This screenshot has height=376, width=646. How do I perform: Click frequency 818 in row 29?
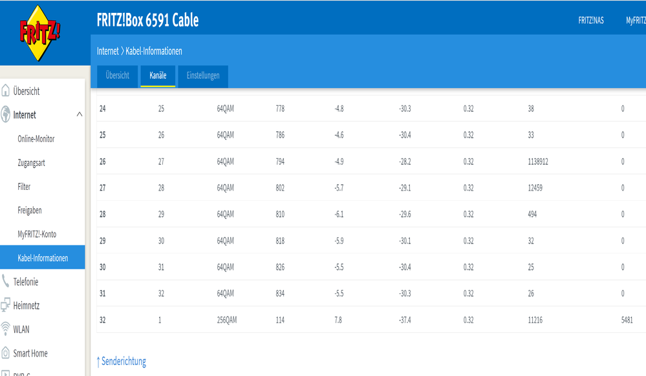[x=280, y=240]
